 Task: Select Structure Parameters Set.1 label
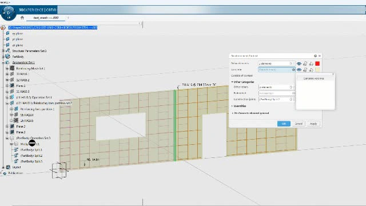point(29,51)
